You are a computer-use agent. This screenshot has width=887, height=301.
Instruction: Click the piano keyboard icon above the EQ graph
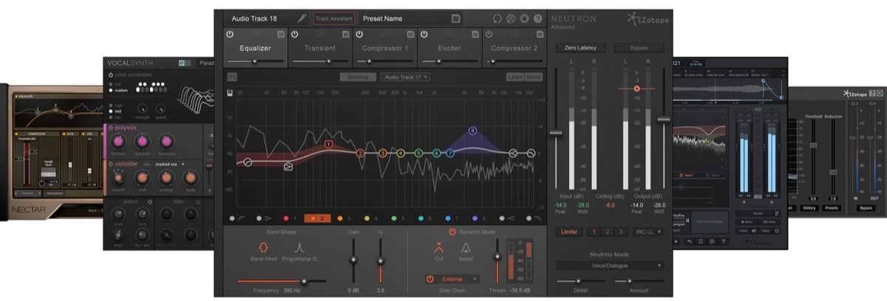pyautogui.click(x=231, y=93)
